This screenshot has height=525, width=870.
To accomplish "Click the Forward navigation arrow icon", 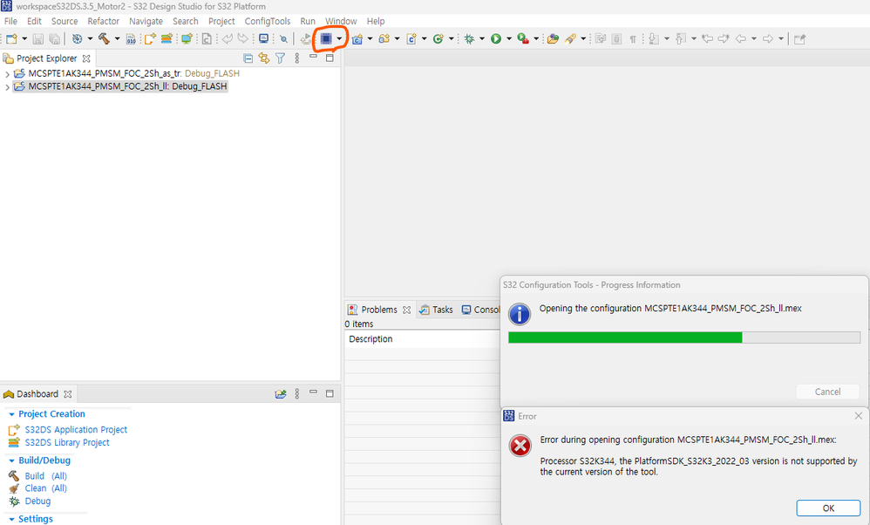I will click(768, 39).
